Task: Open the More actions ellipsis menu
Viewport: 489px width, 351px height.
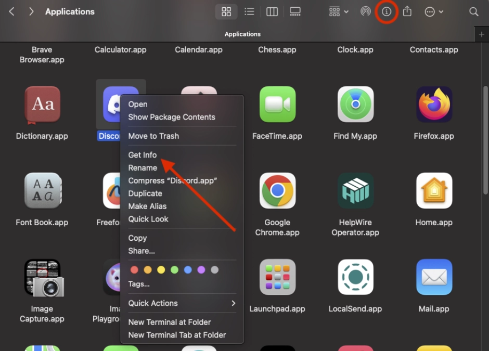Action: pos(434,12)
